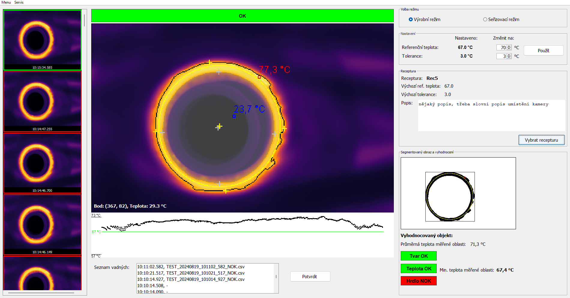
Task: Click the recipe description text box
Action: (x=491, y=115)
